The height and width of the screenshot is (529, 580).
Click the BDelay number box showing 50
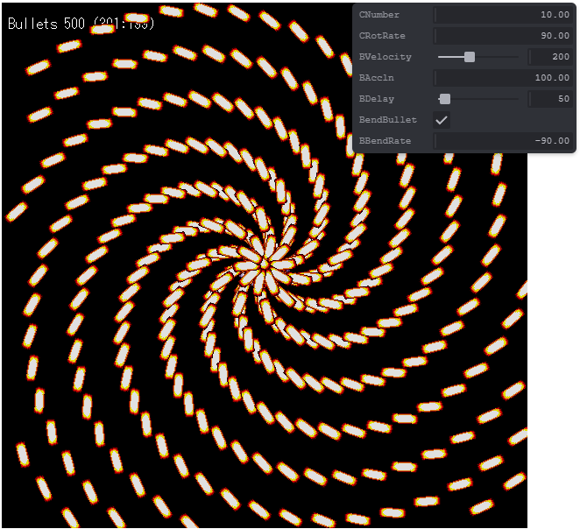tap(550, 99)
